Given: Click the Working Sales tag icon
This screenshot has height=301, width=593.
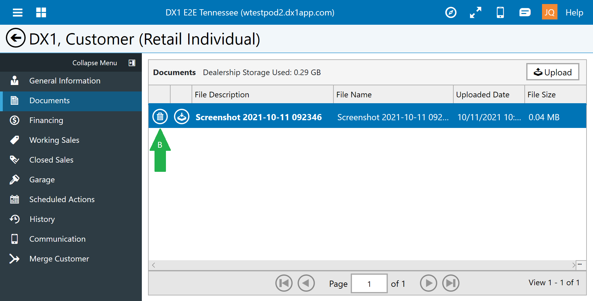Looking at the screenshot, I should coord(15,140).
